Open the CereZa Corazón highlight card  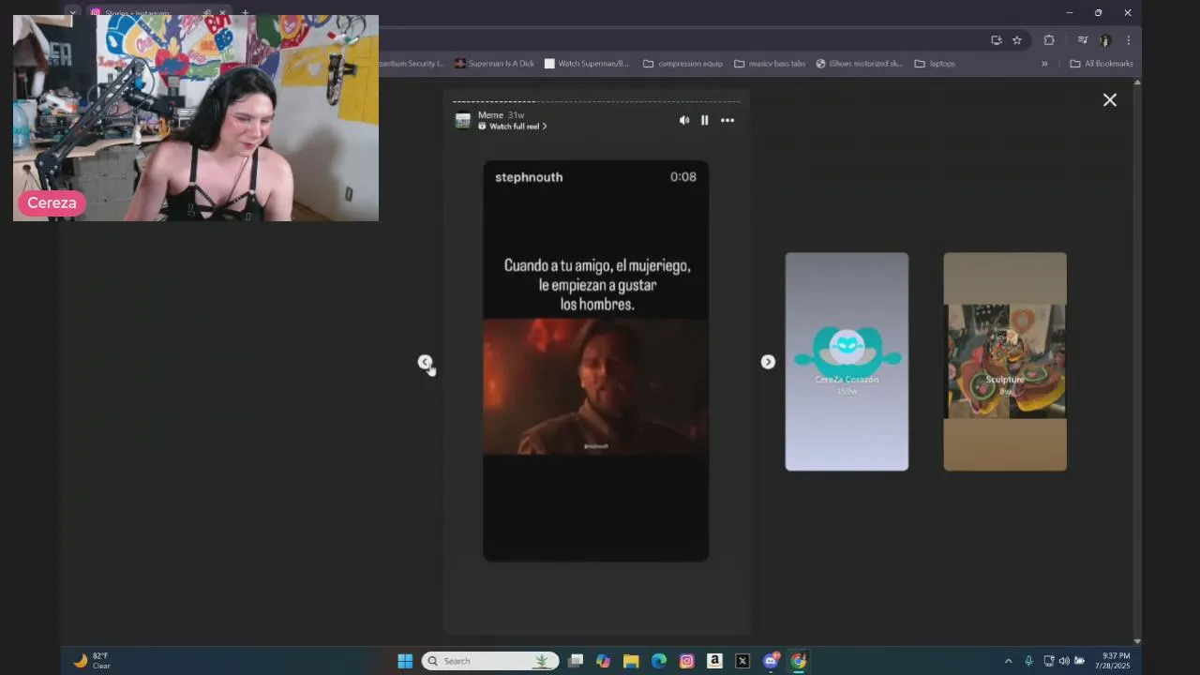coord(847,362)
